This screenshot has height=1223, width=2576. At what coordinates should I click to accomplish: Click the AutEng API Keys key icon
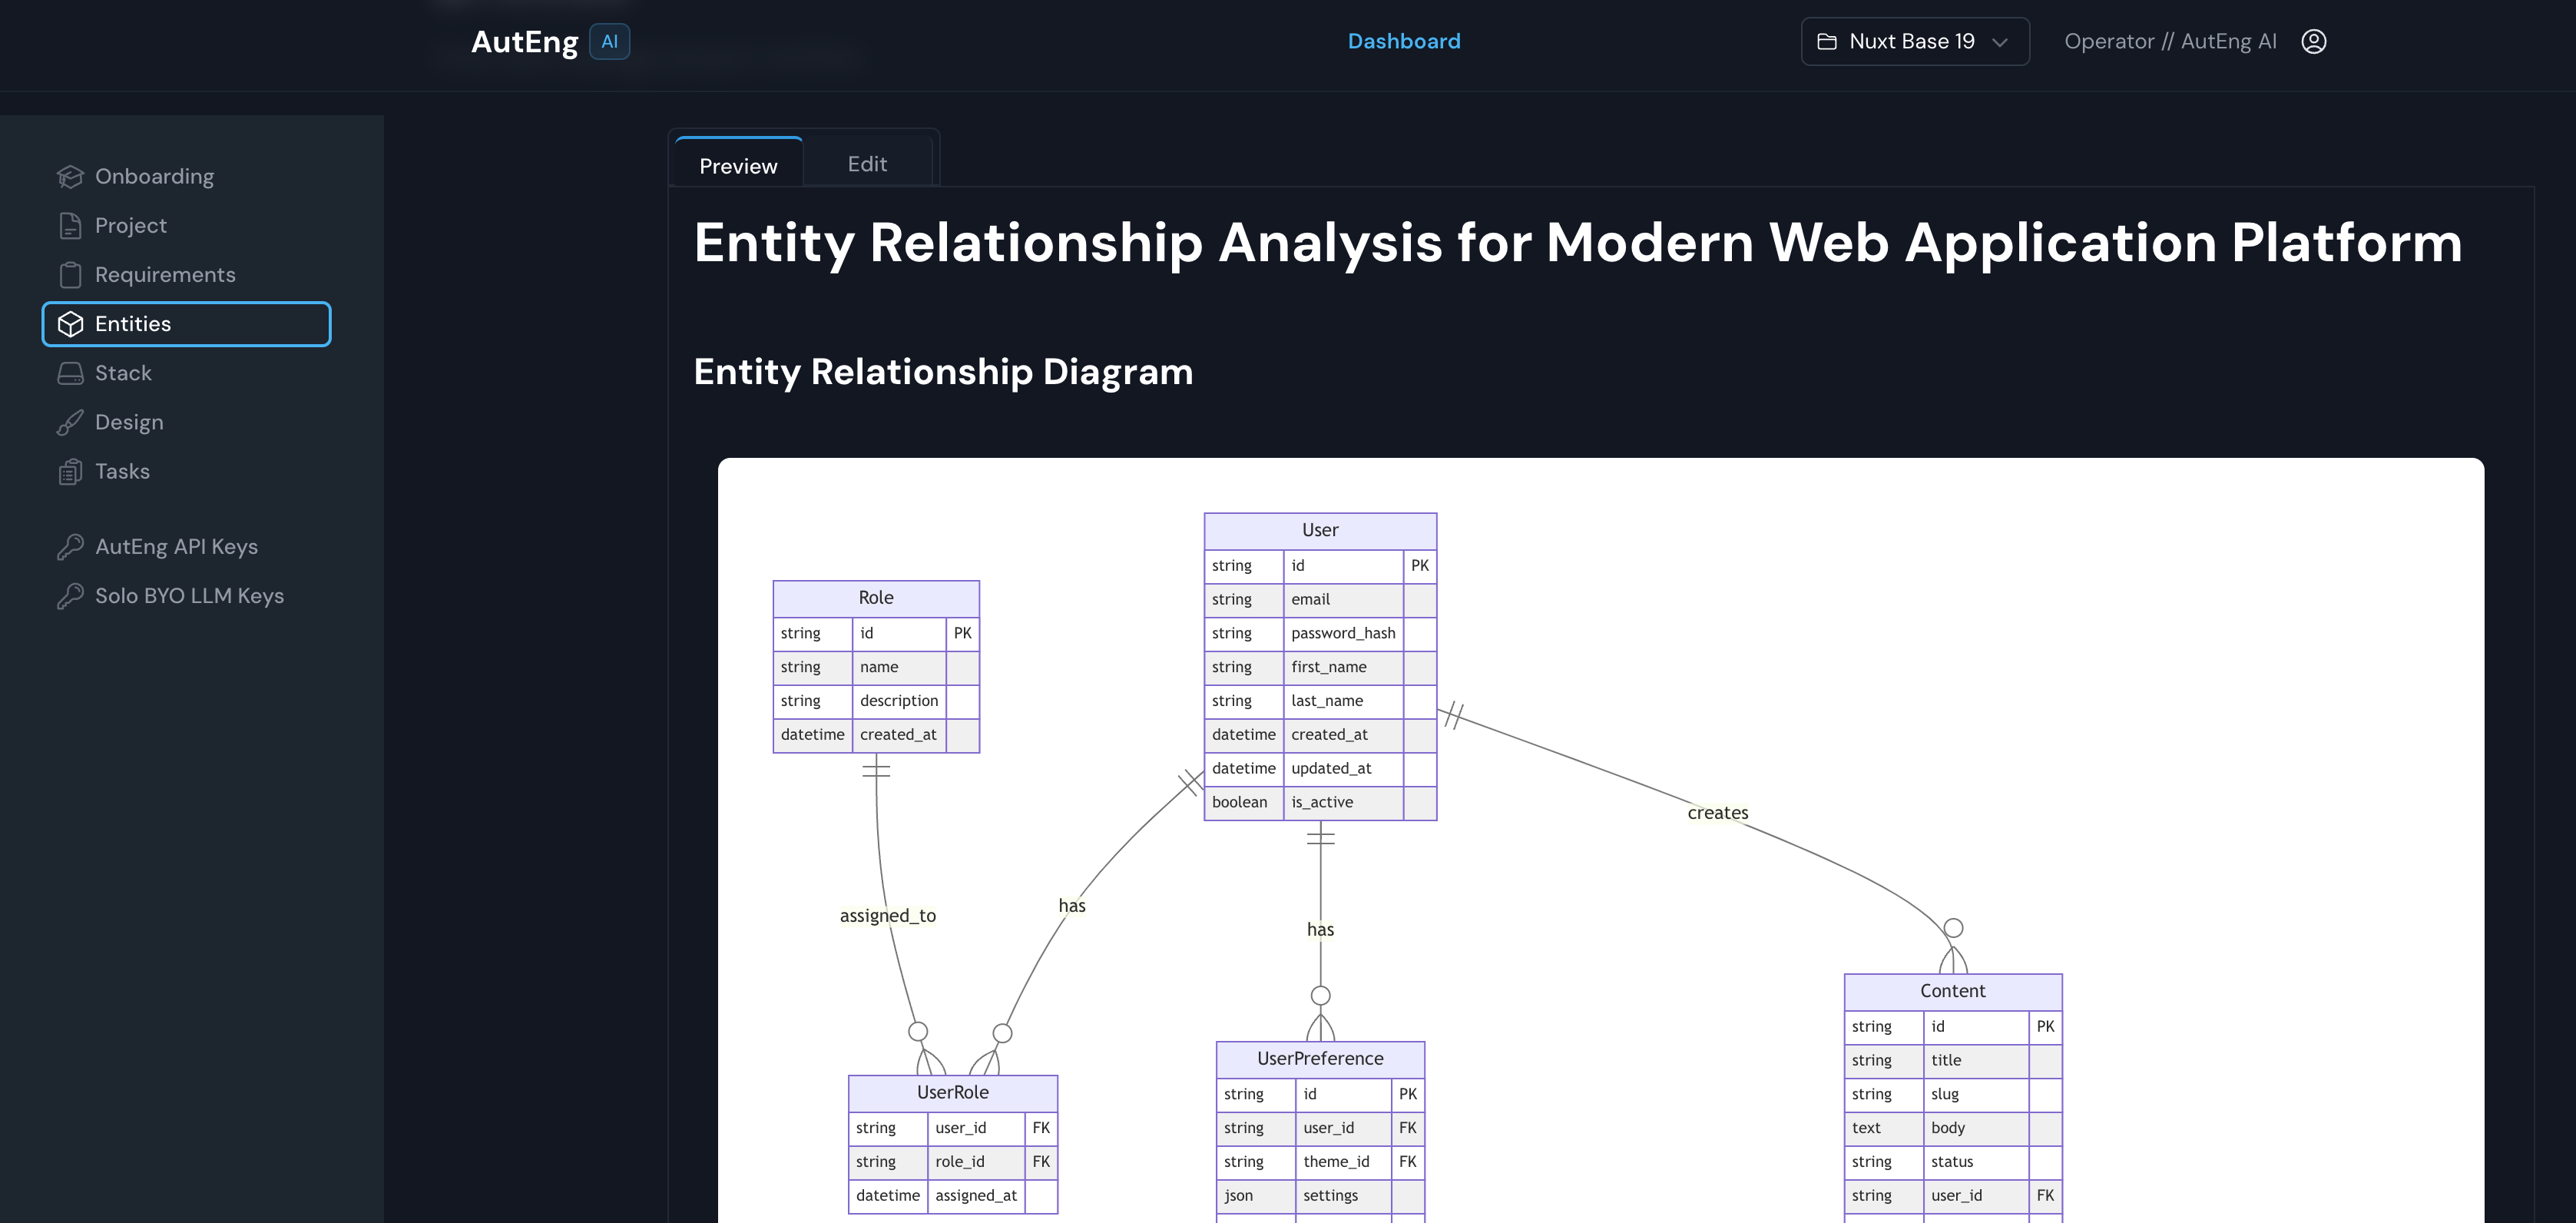point(70,547)
